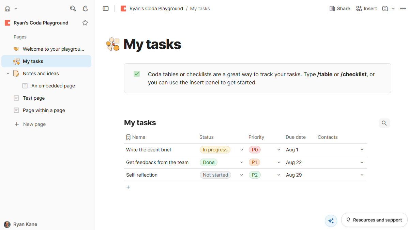Open more options via the three-dot icon
Screen dimensions: 408x230
[403, 8]
